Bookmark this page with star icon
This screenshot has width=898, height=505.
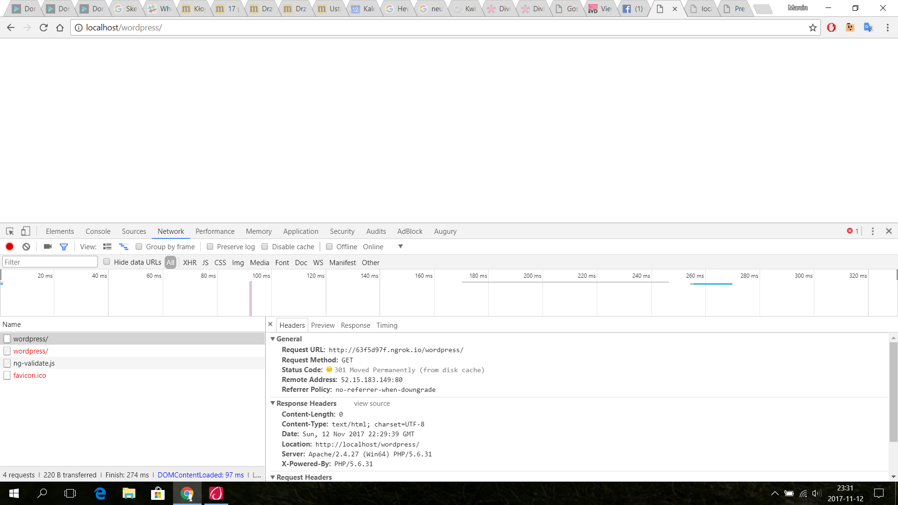[813, 28]
